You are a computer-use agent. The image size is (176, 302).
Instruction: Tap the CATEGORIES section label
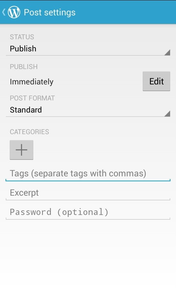29,132
